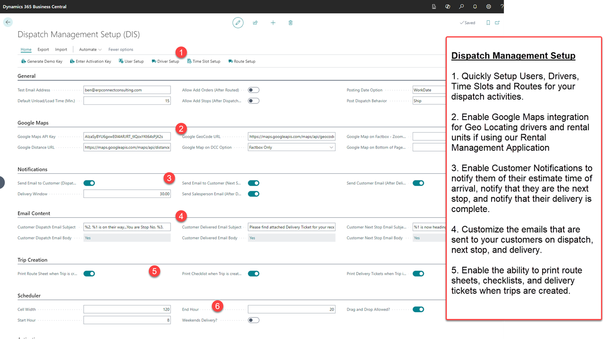Collapse the Email Content section header
605x340 pixels.
coord(34,213)
